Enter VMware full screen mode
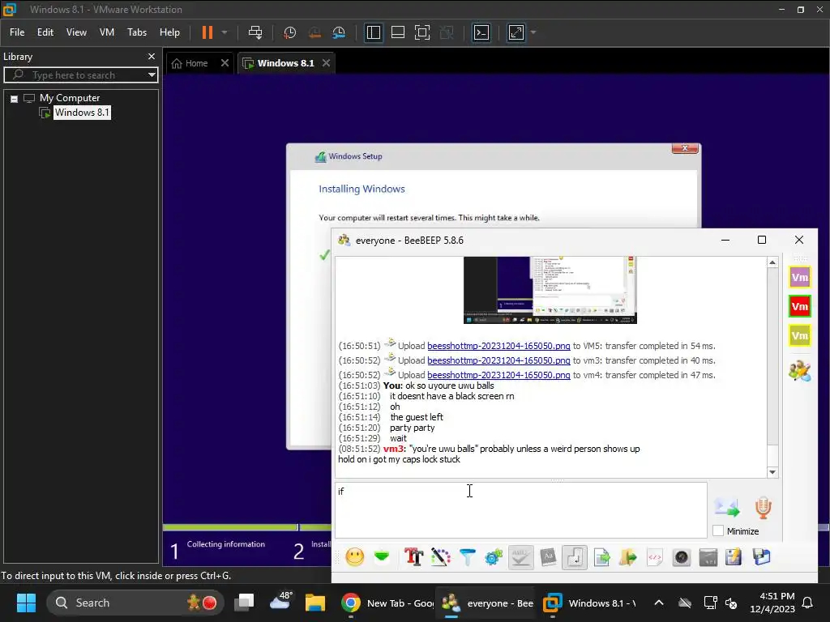 pyautogui.click(x=421, y=32)
